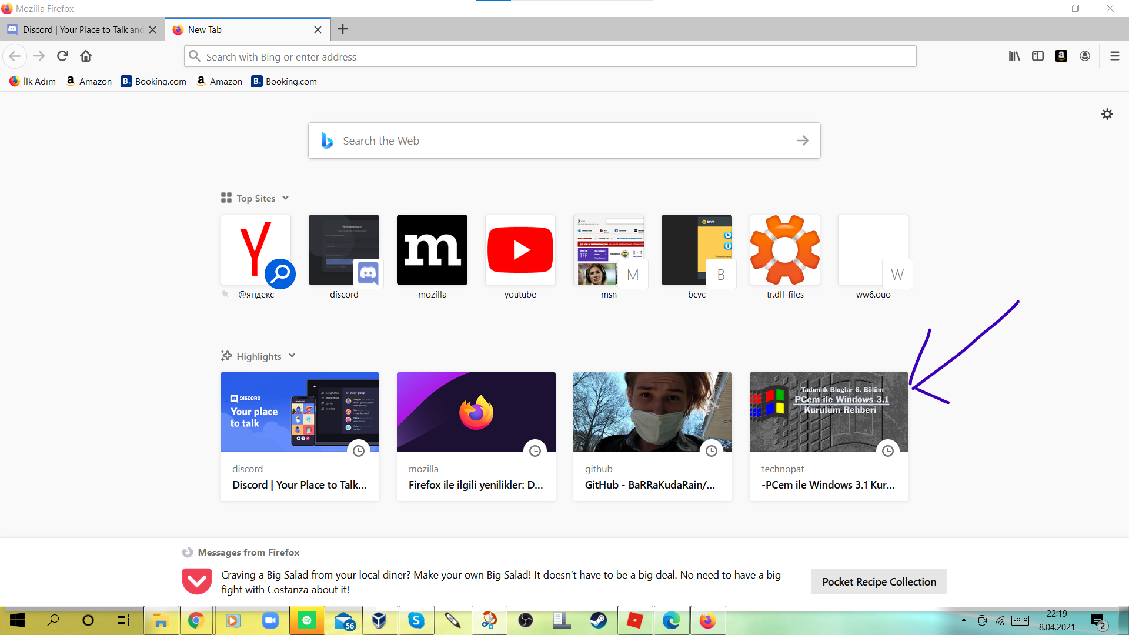Open the Library icon in toolbar
1129x635 pixels.
[1014, 56]
